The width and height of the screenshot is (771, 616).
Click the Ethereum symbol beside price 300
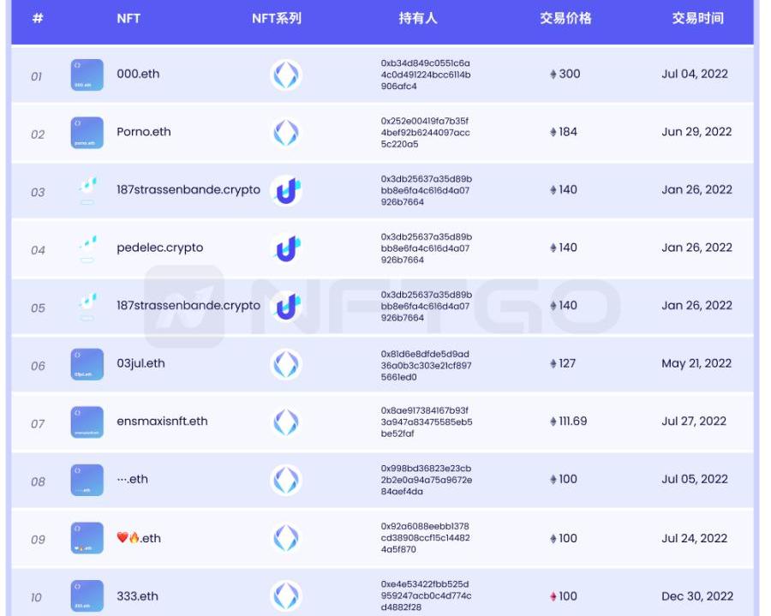pos(553,75)
